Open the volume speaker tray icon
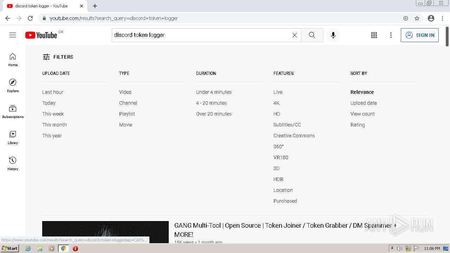Image resolution: width=450 pixels, height=253 pixels. coord(399,248)
